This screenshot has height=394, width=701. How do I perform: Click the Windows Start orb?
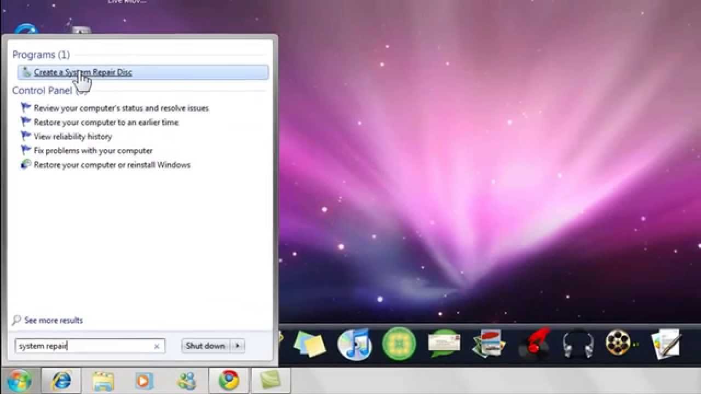click(18, 380)
